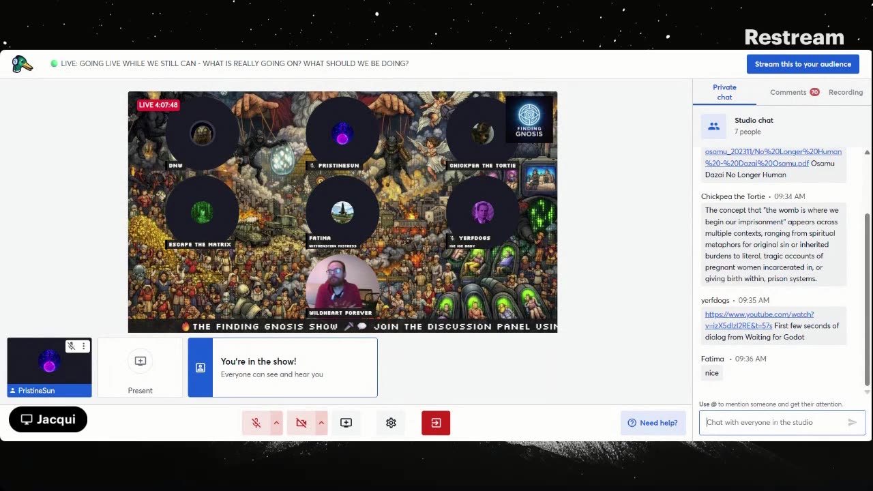This screenshot has height=491, width=873.
Task: Select the PristineSun participant thumbnail
Action: (49, 368)
